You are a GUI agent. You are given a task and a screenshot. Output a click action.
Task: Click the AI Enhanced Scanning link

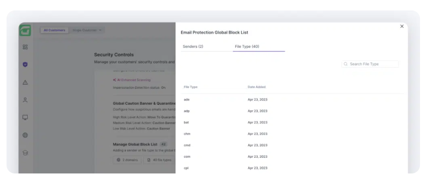click(132, 80)
